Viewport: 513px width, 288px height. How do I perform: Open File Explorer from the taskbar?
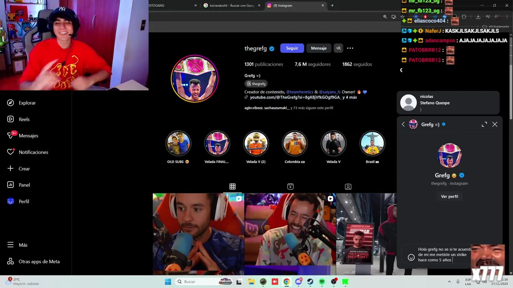click(251, 282)
